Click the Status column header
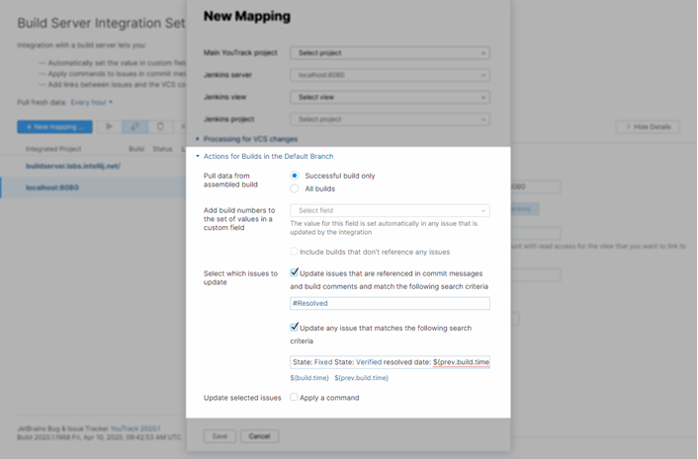 click(162, 149)
